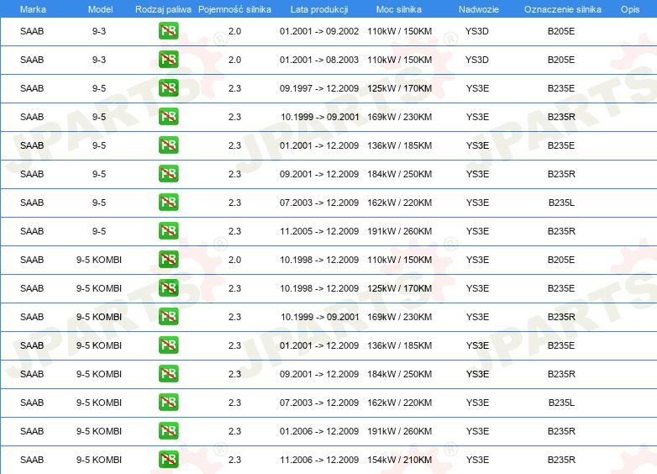
Task: Click the petrol fuel icon in the 9-3 row ending 09.2002
Action: [x=168, y=31]
